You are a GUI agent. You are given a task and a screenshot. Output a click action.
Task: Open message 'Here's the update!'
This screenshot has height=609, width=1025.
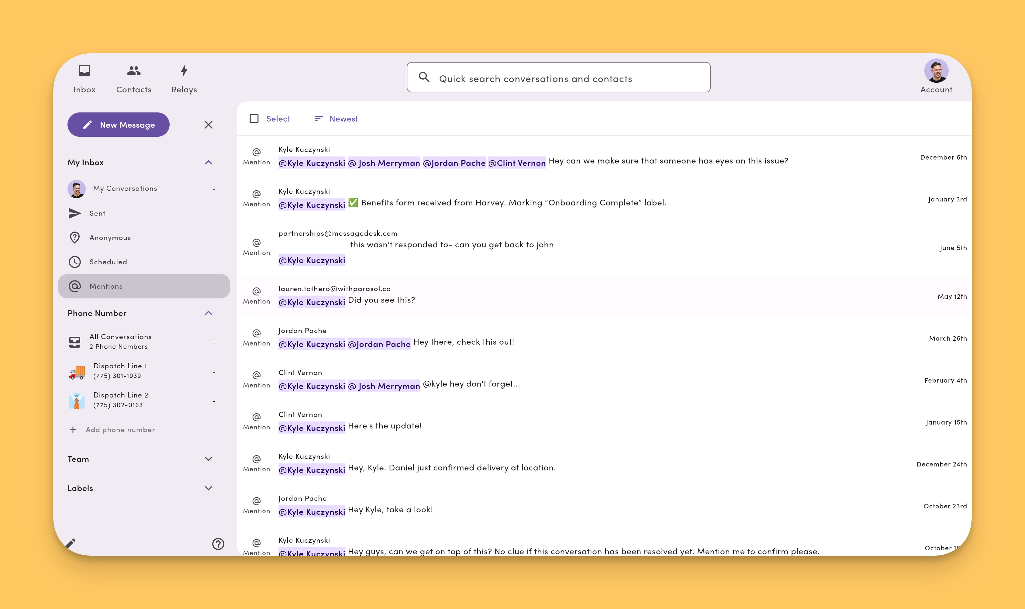point(385,426)
